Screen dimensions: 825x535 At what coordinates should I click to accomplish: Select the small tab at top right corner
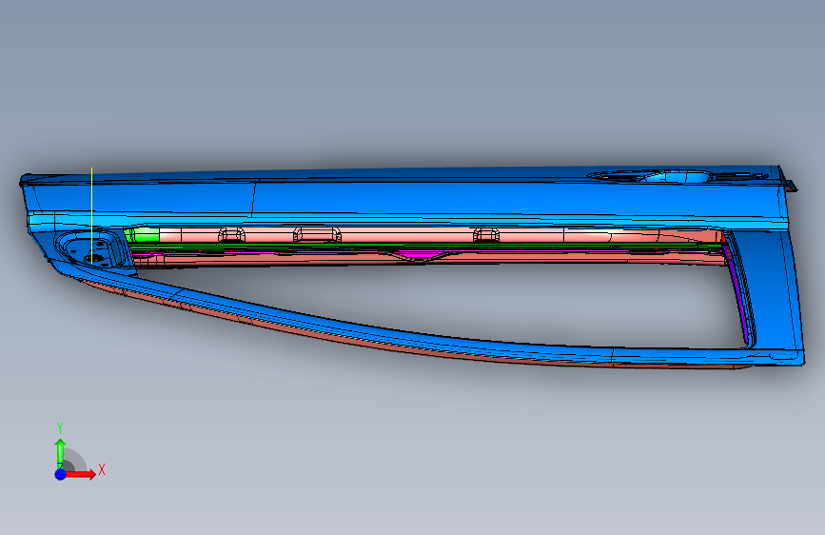[791, 186]
